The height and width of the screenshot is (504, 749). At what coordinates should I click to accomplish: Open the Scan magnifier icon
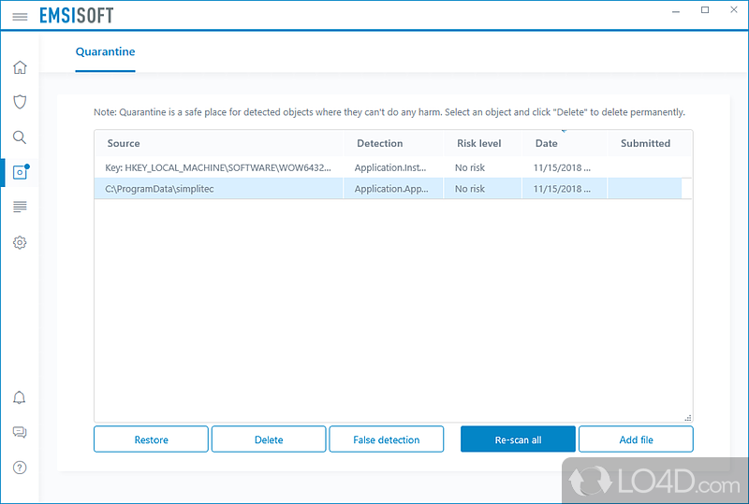point(20,137)
